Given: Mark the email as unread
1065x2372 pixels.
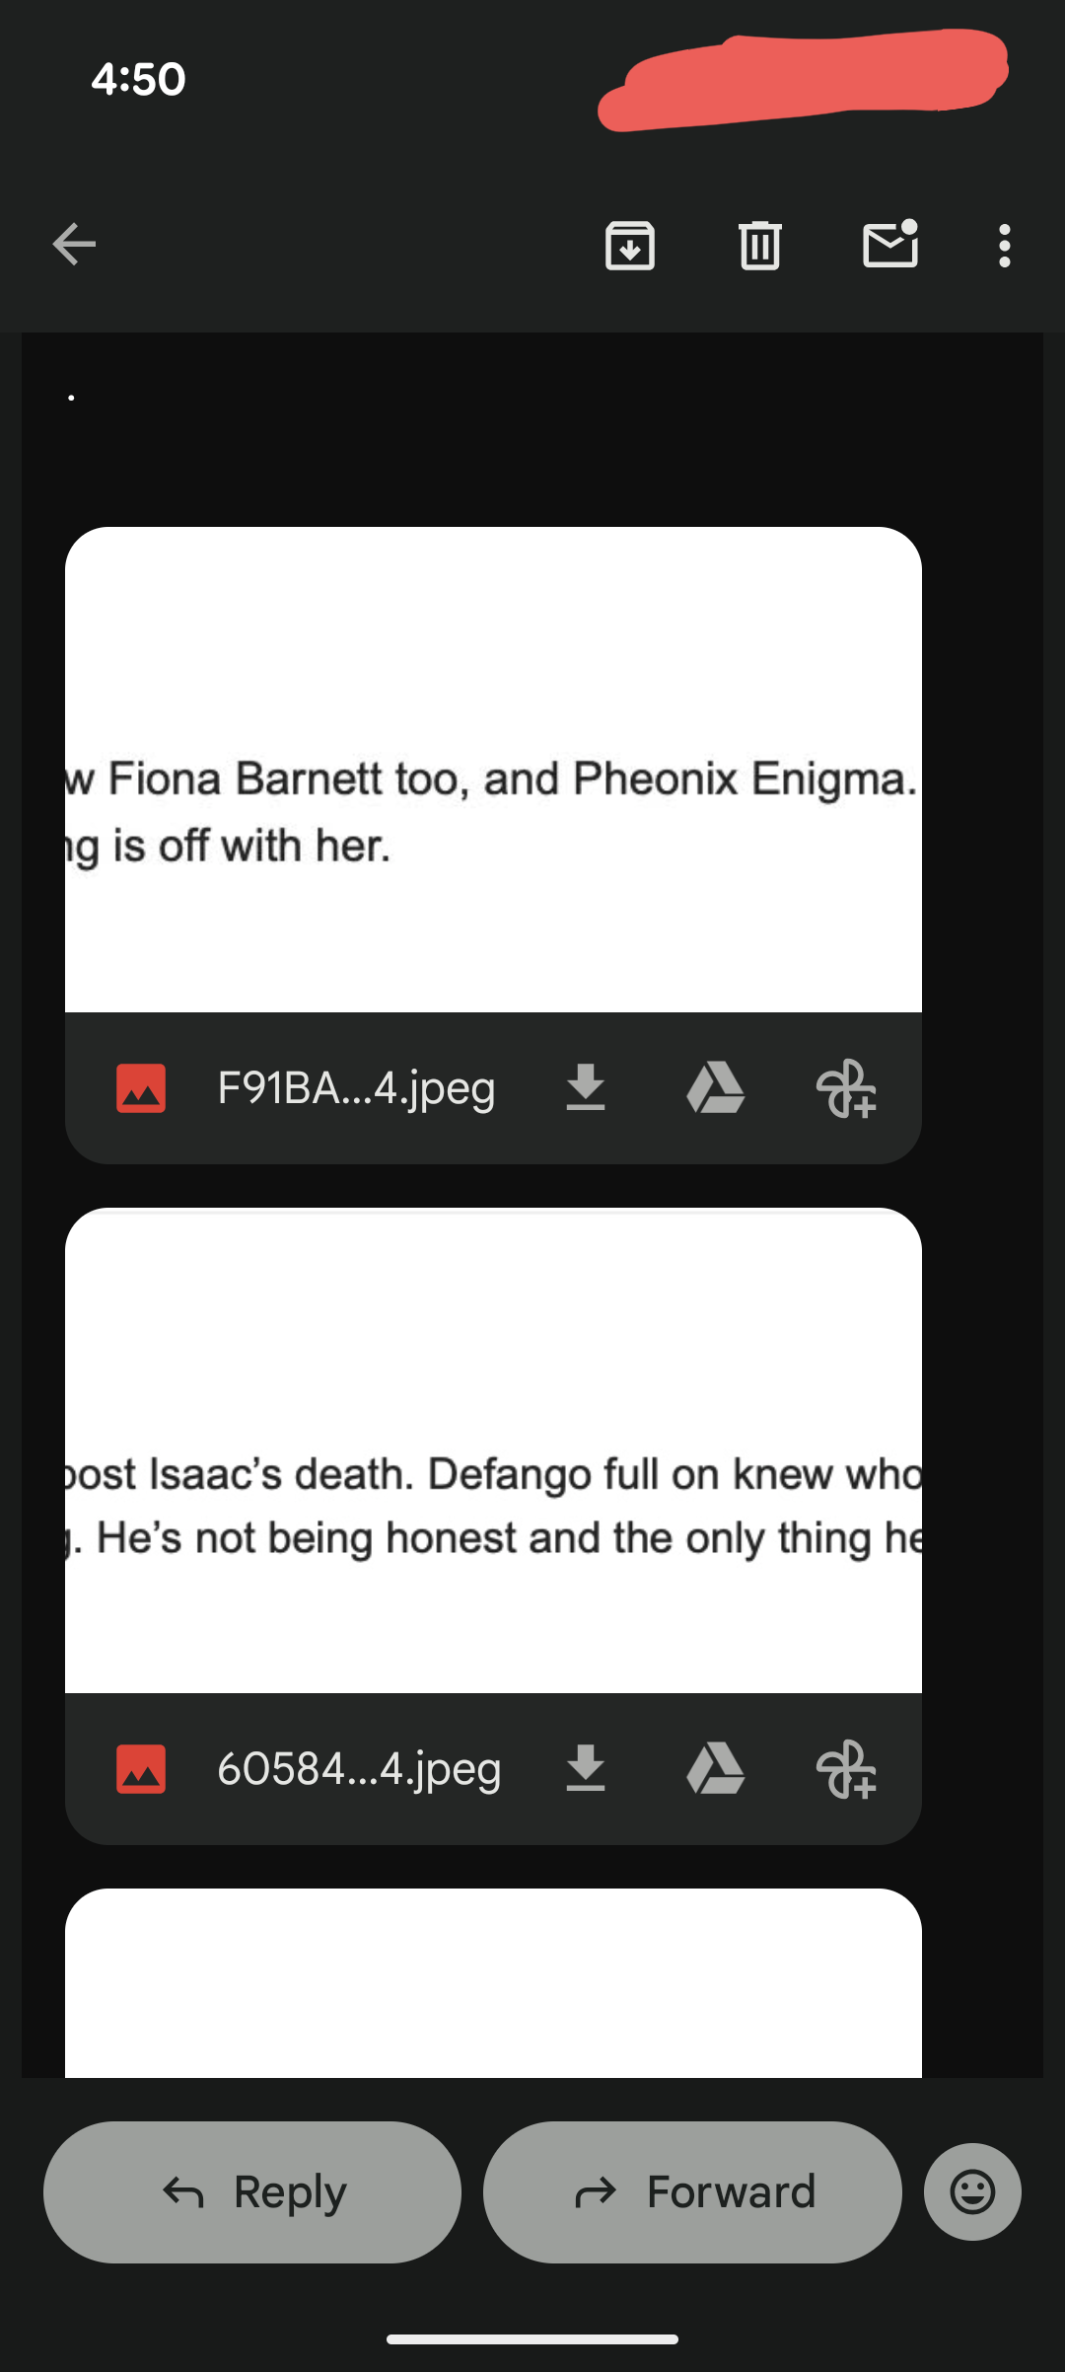Looking at the screenshot, I should pos(890,244).
